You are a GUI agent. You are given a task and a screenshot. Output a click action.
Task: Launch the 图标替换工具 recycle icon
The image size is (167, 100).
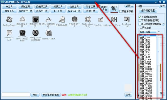coord(22,19)
